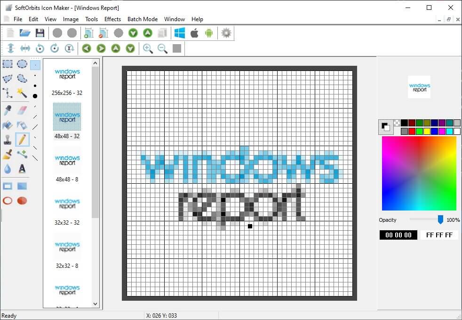Pick the yellow palette swatch
The height and width of the screenshot is (320, 462).
pyautogui.click(x=427, y=131)
